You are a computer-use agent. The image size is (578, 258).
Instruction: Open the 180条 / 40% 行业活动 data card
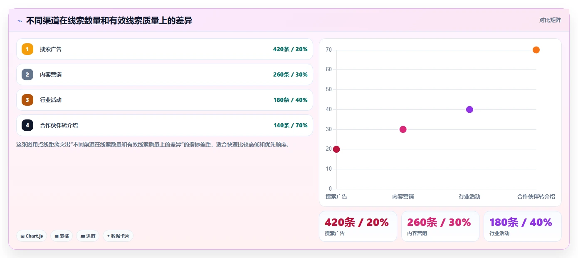[x=523, y=226]
